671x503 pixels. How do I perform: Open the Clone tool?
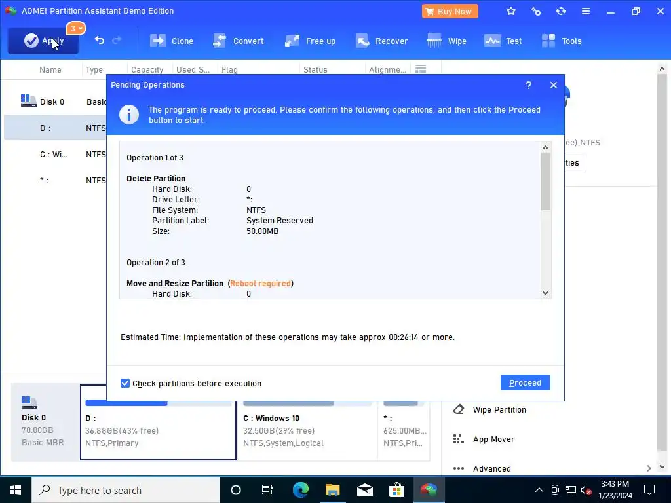(171, 41)
